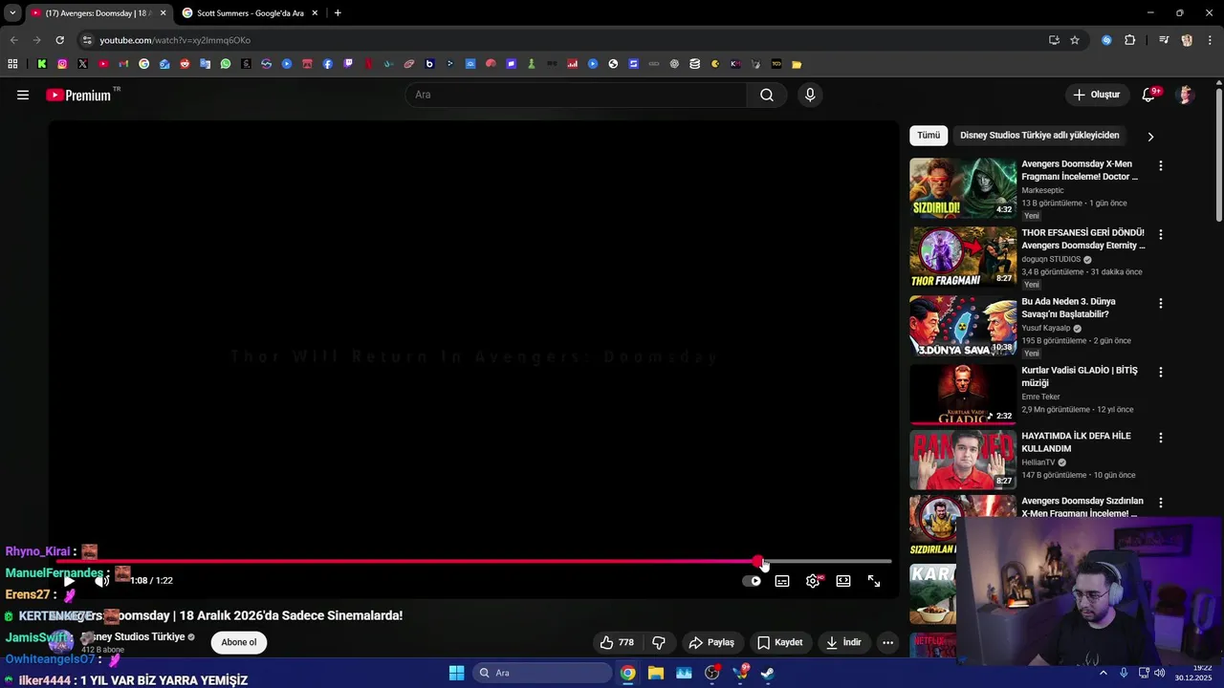Open the Gmail bookmark

123,64
